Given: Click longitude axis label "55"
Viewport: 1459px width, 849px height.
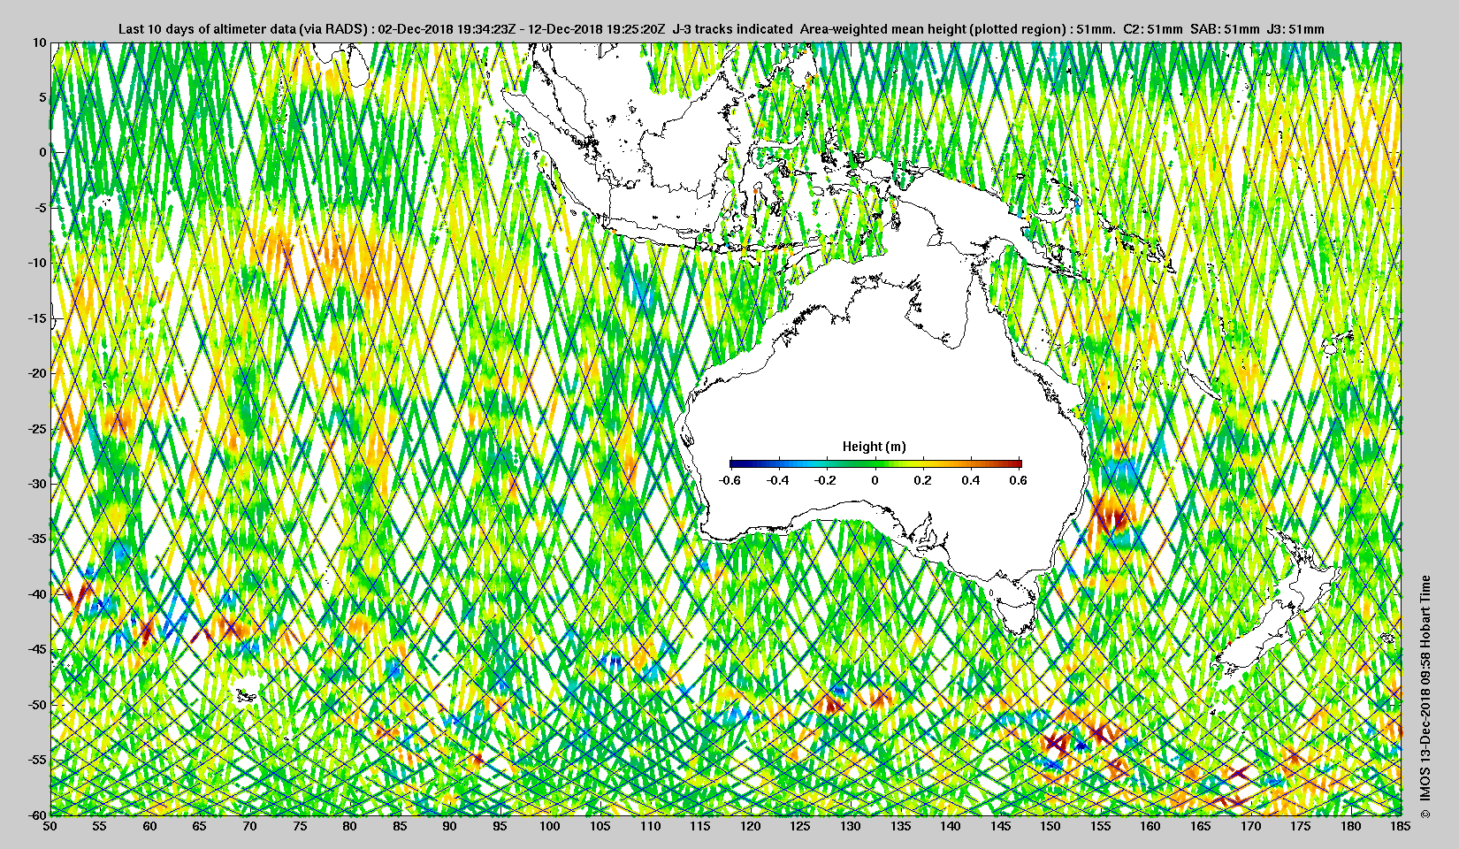Looking at the screenshot, I should pyautogui.click(x=100, y=826).
